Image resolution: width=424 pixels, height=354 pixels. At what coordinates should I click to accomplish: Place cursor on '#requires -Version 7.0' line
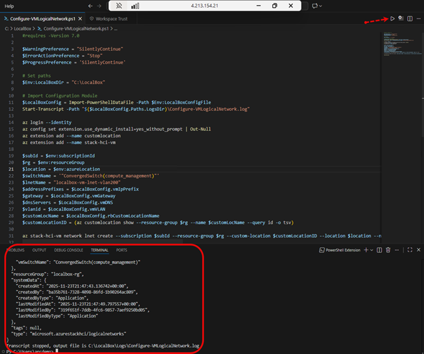point(51,36)
